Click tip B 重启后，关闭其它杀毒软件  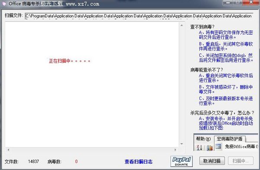pos(226,47)
